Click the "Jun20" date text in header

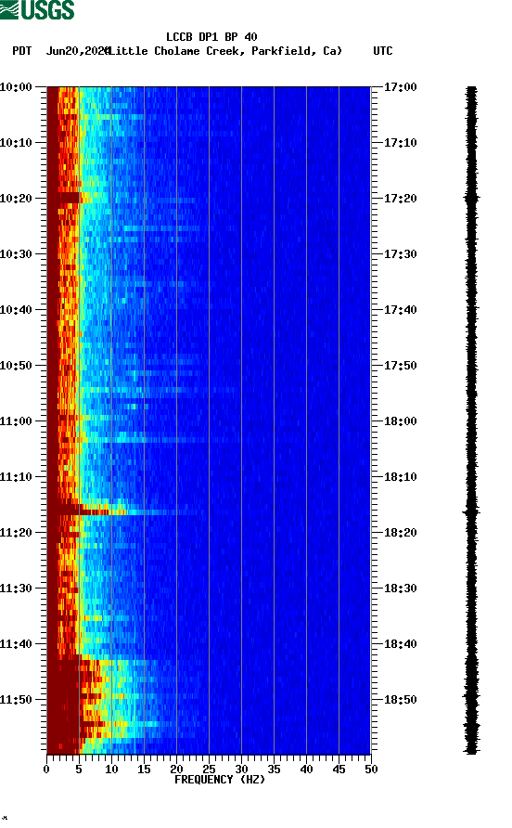coord(62,51)
